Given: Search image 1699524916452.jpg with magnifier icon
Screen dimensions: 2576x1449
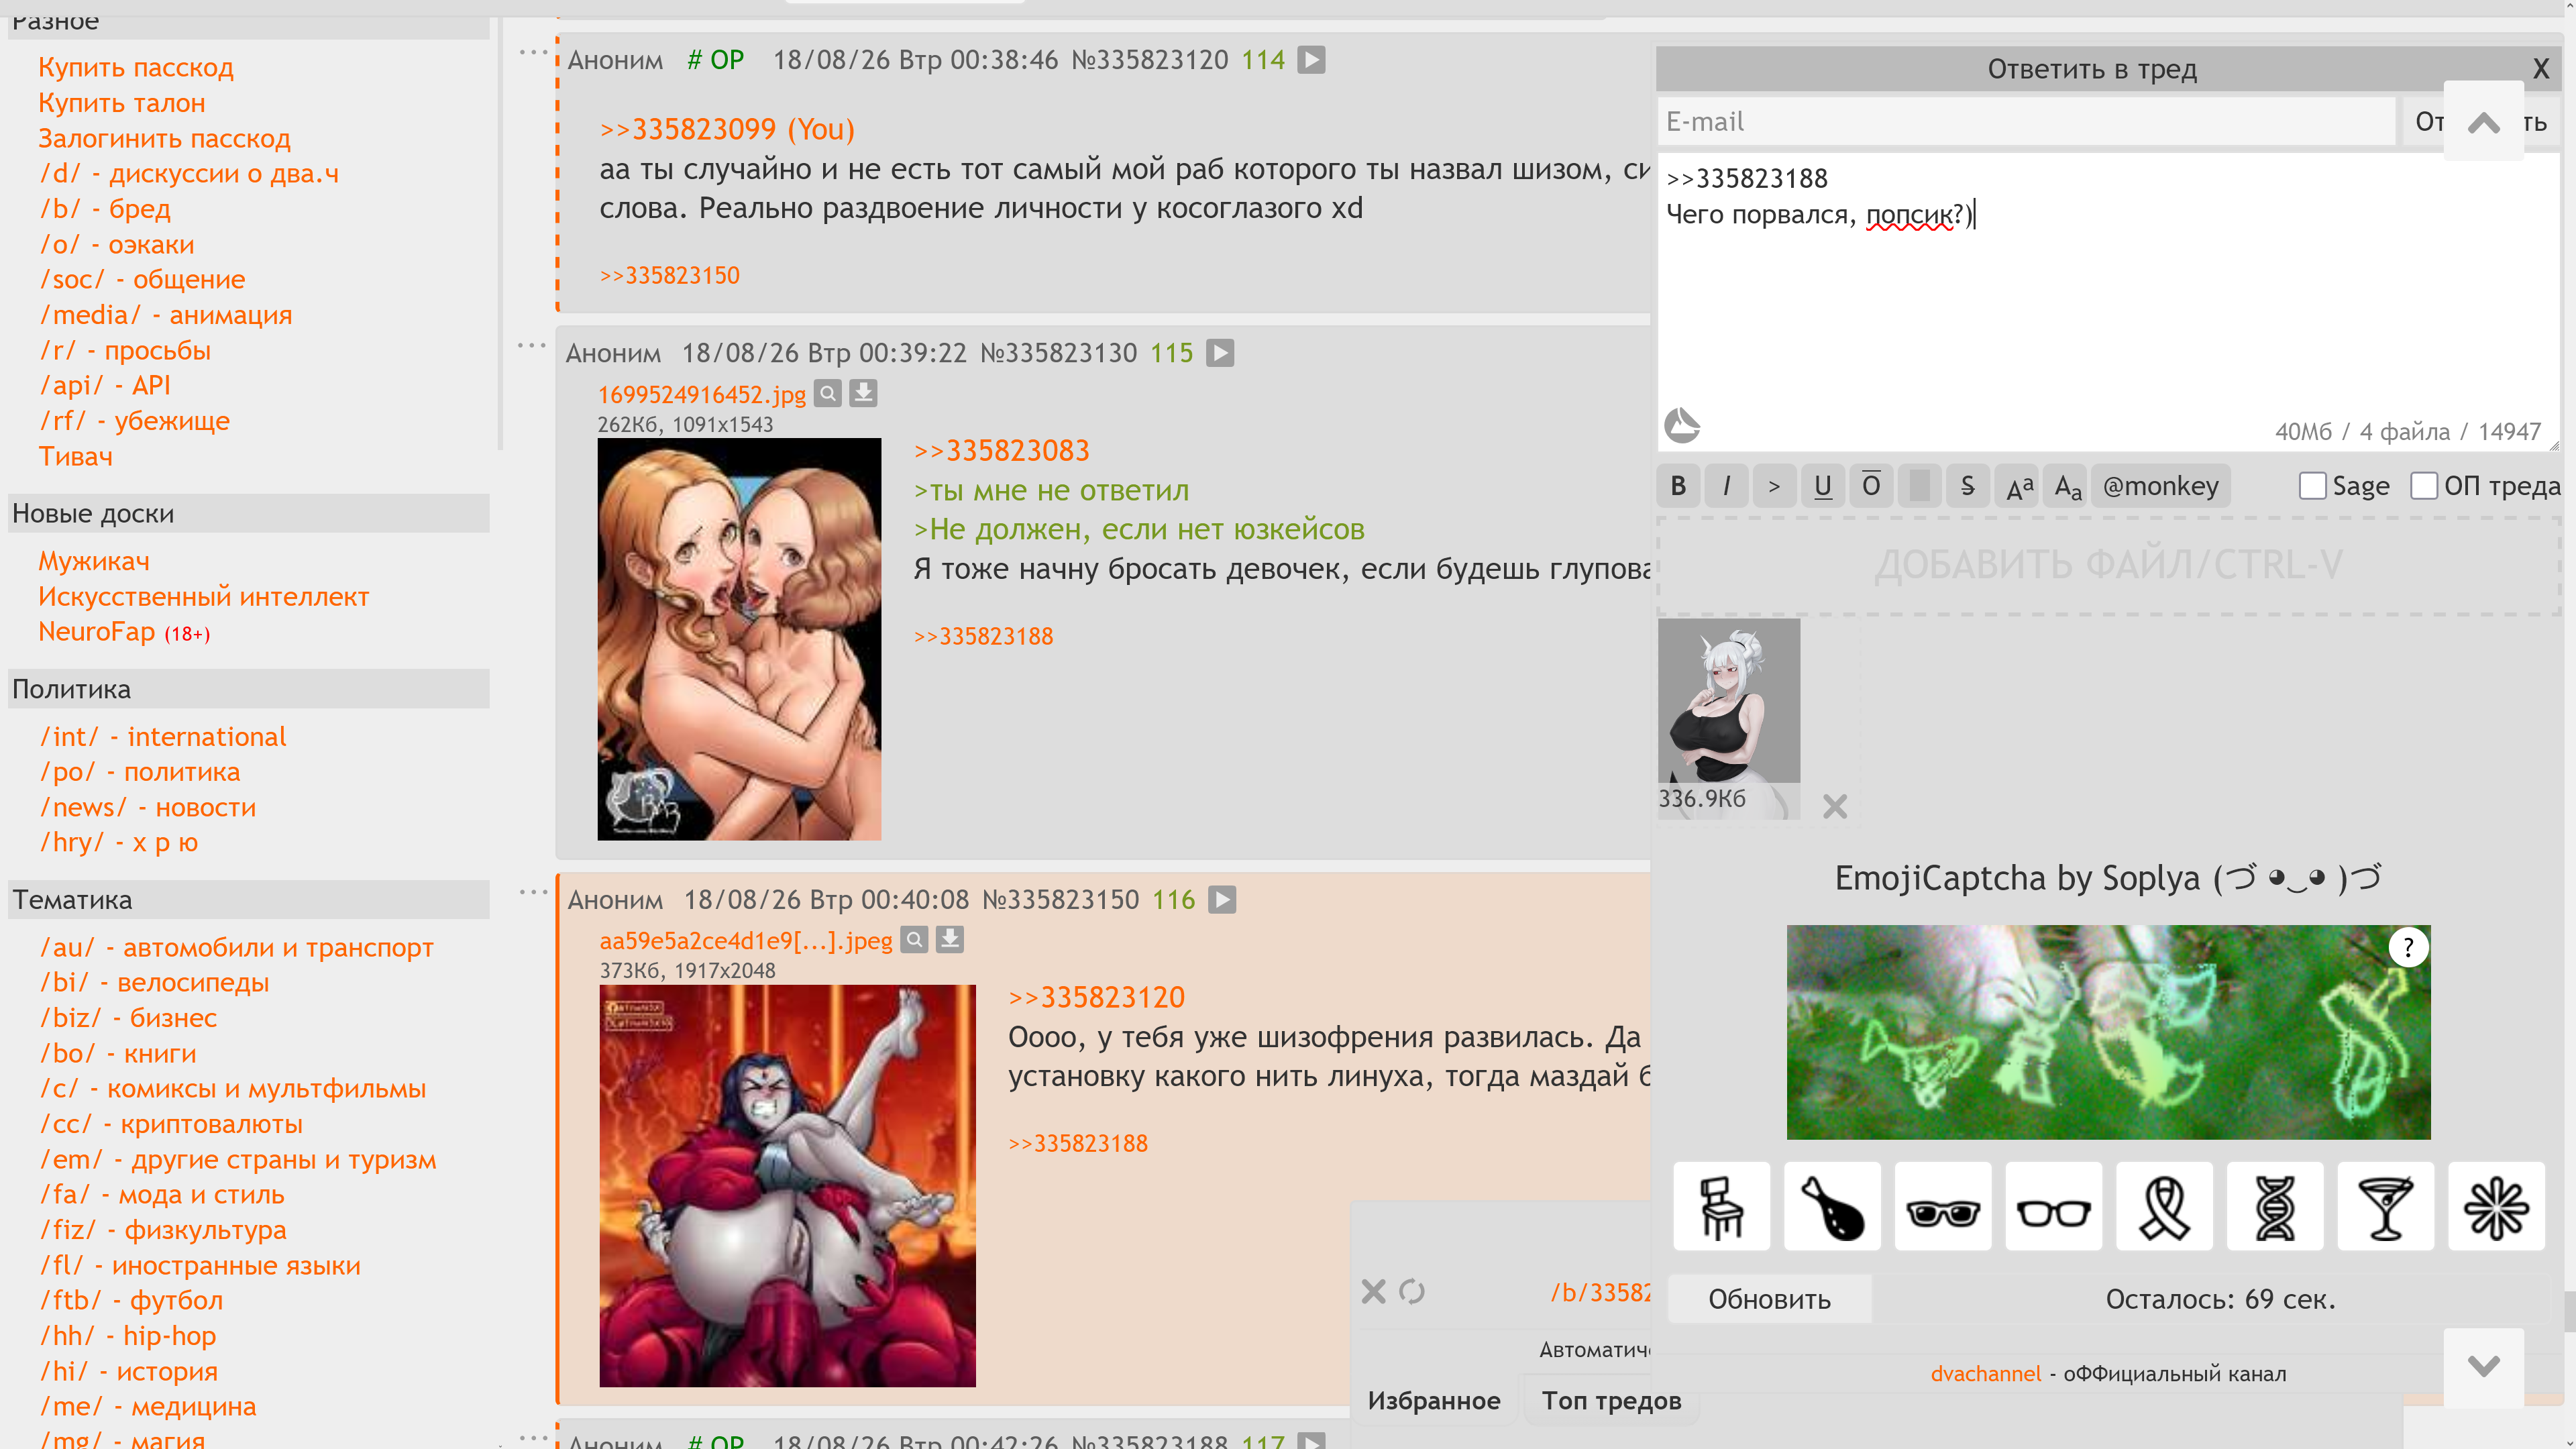Looking at the screenshot, I should coord(827,393).
